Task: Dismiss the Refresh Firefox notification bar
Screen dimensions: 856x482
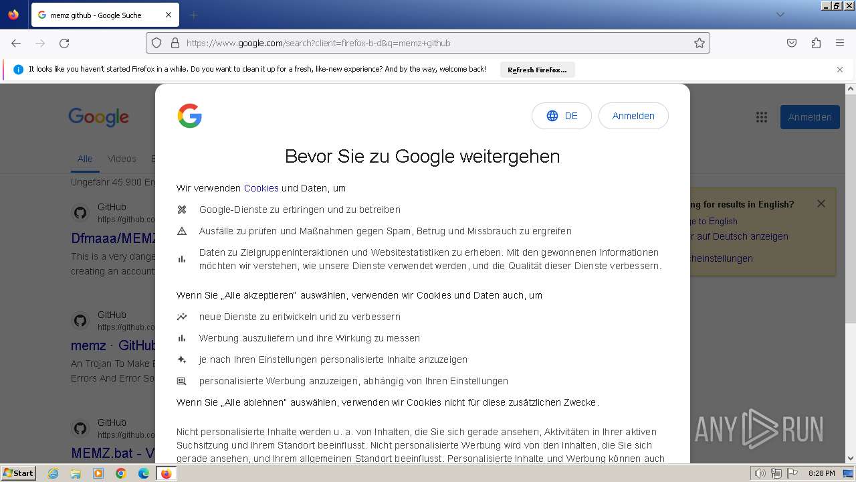Action: (x=840, y=70)
